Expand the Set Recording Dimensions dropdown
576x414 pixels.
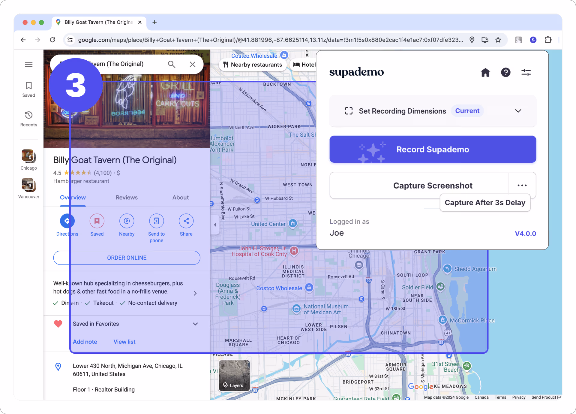coord(518,111)
